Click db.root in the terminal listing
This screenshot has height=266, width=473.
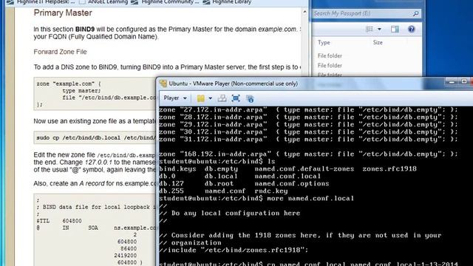click(x=219, y=184)
